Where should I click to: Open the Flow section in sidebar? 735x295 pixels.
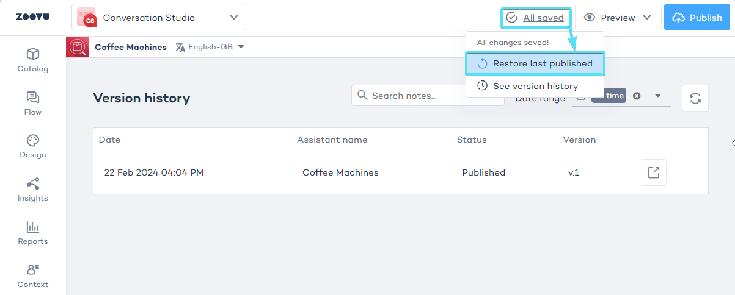(x=33, y=104)
